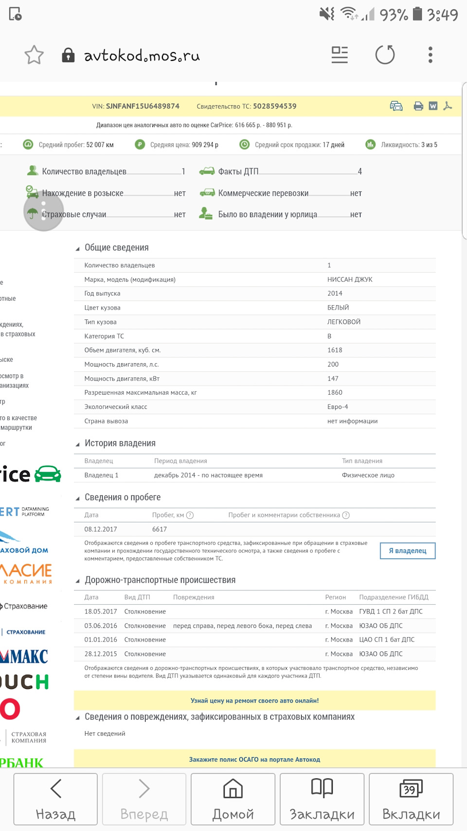Collapse Дорожно-транспортные происшествия section
467x831 pixels.
77,581
